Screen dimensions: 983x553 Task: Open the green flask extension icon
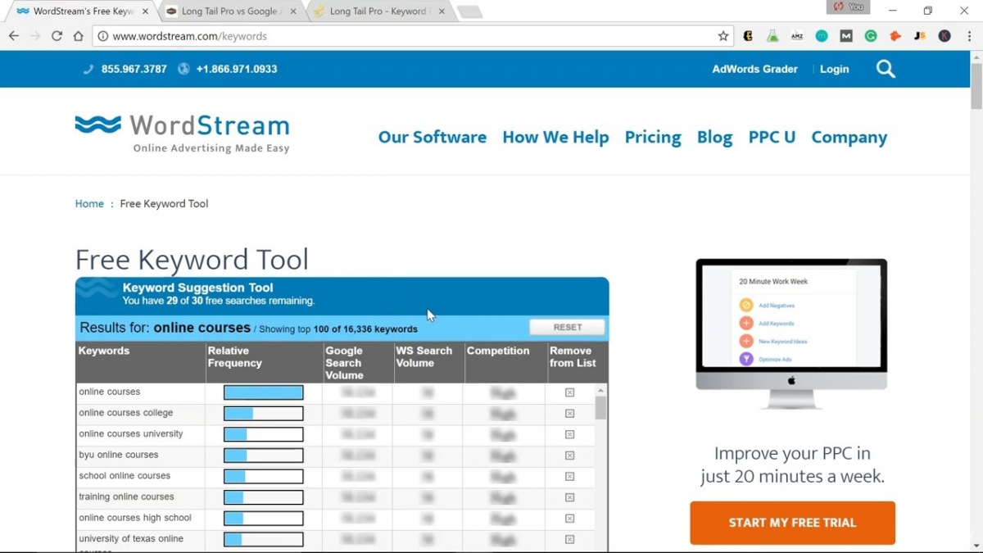click(772, 36)
